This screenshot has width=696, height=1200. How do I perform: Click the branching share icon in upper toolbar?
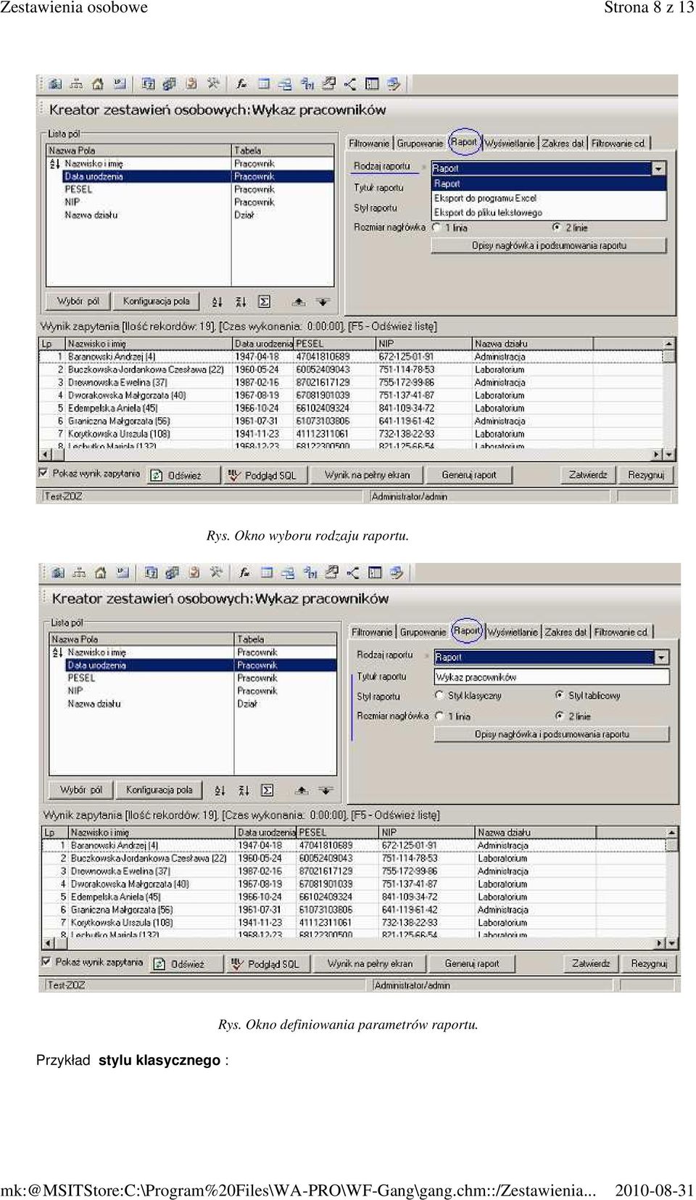pyautogui.click(x=350, y=84)
